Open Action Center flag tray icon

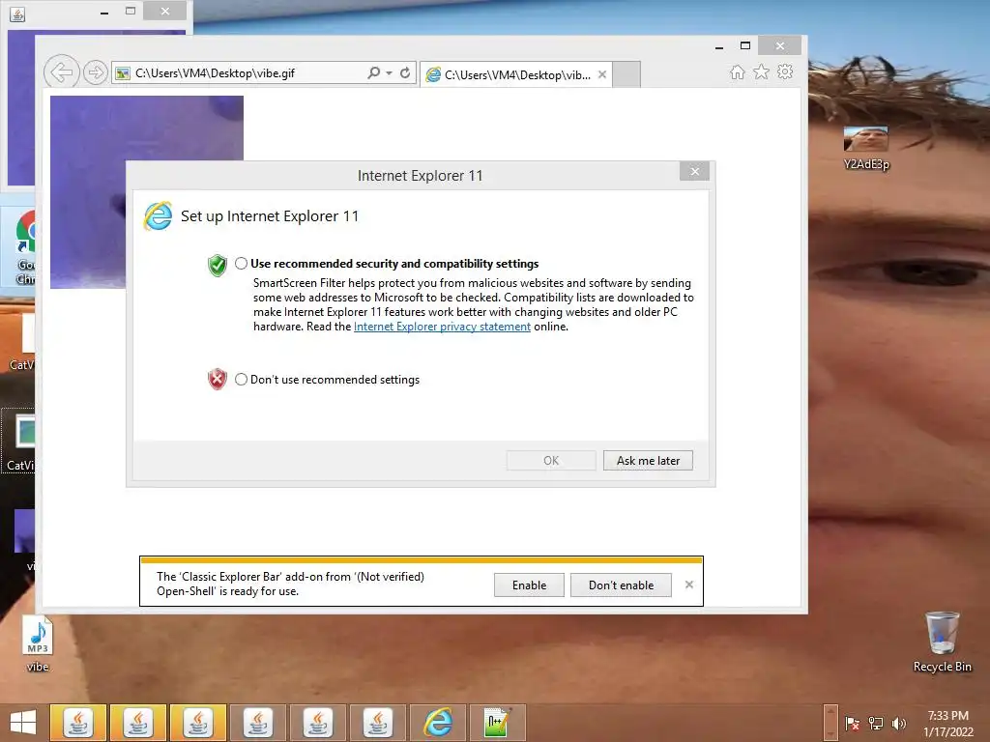852,724
